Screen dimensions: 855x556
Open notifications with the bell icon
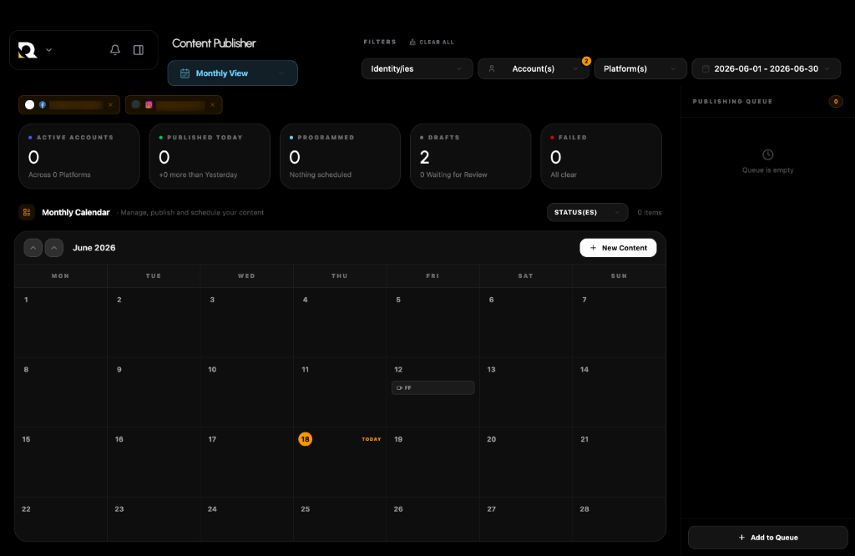(115, 50)
